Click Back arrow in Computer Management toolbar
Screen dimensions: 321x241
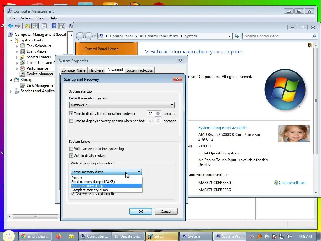coord(11,26)
